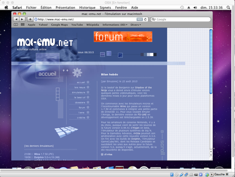Go back with Safari's back arrow
Viewport: 235px width, 177px height.
pyautogui.click(x=16, y=19)
